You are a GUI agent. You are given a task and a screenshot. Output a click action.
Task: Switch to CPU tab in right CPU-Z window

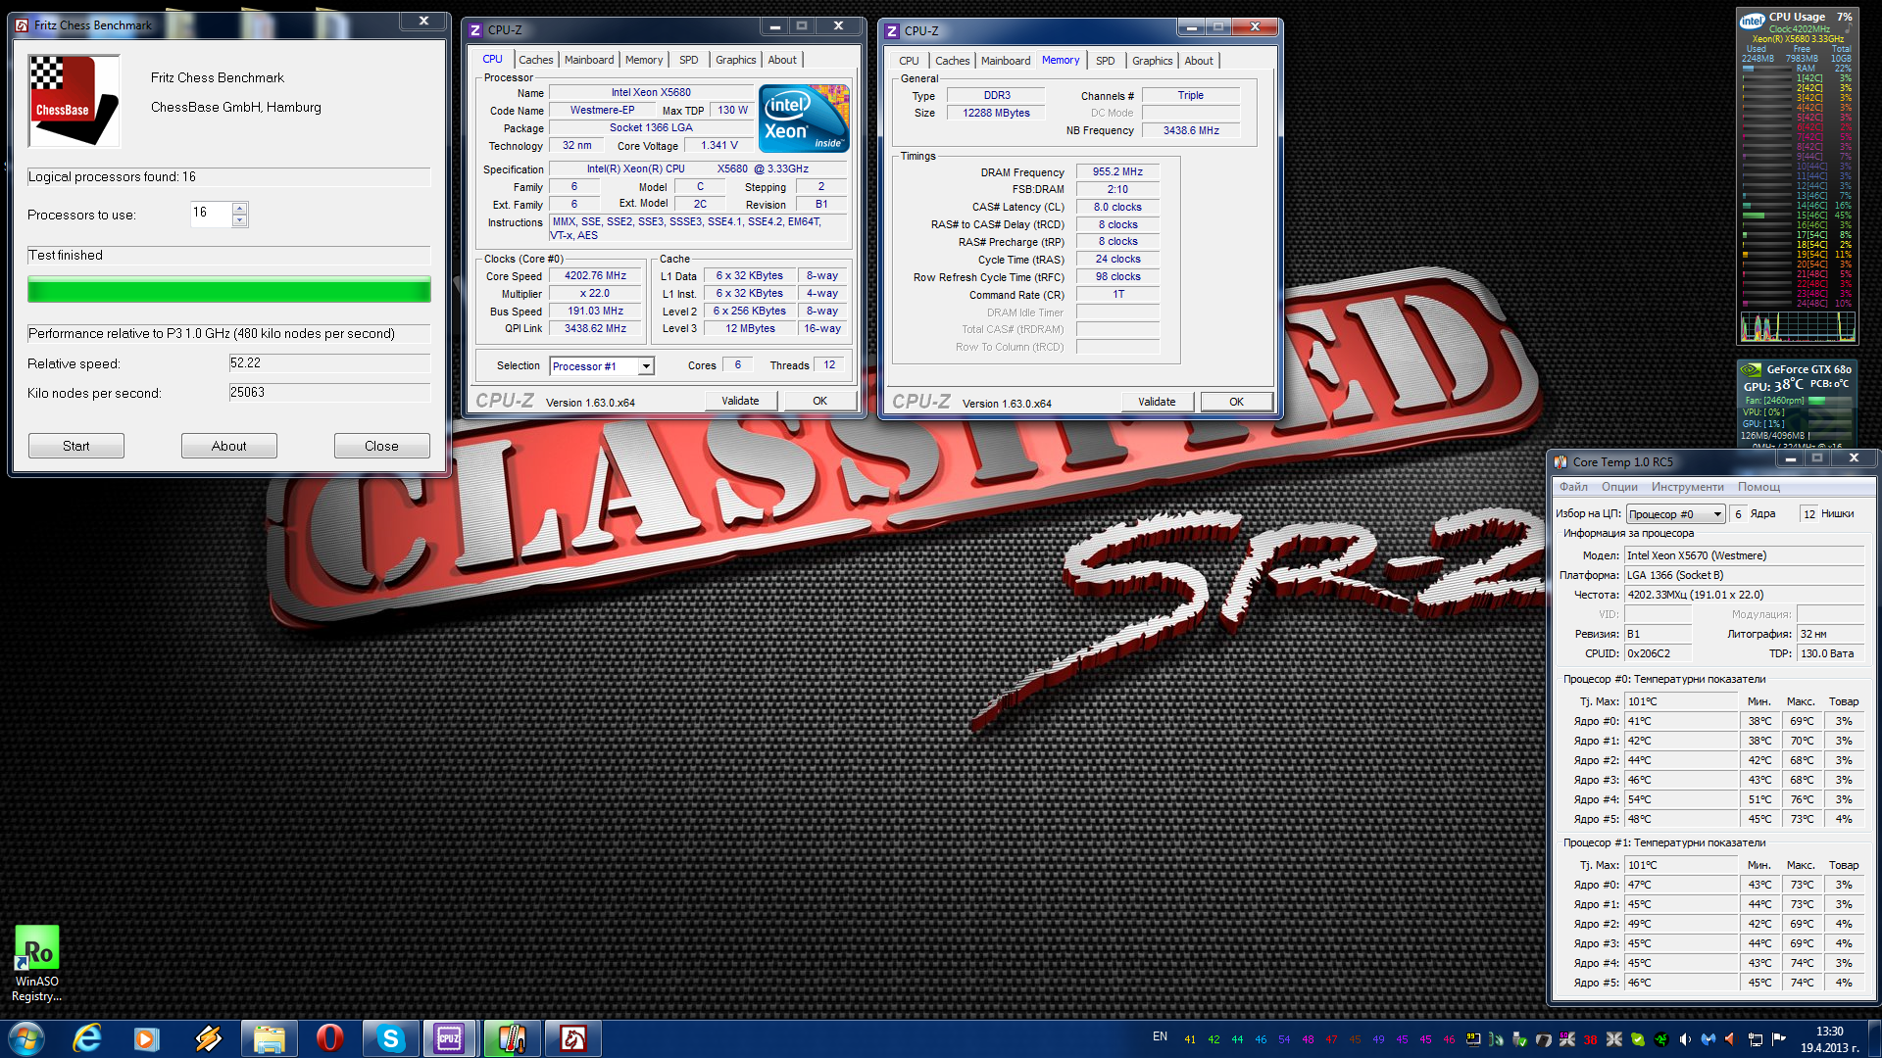point(909,61)
